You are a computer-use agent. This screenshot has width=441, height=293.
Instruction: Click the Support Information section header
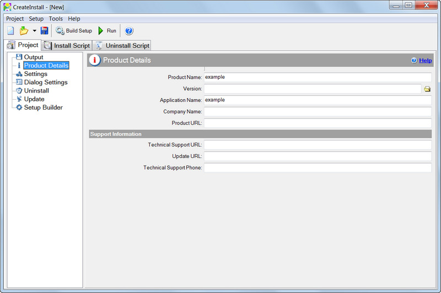(260, 134)
